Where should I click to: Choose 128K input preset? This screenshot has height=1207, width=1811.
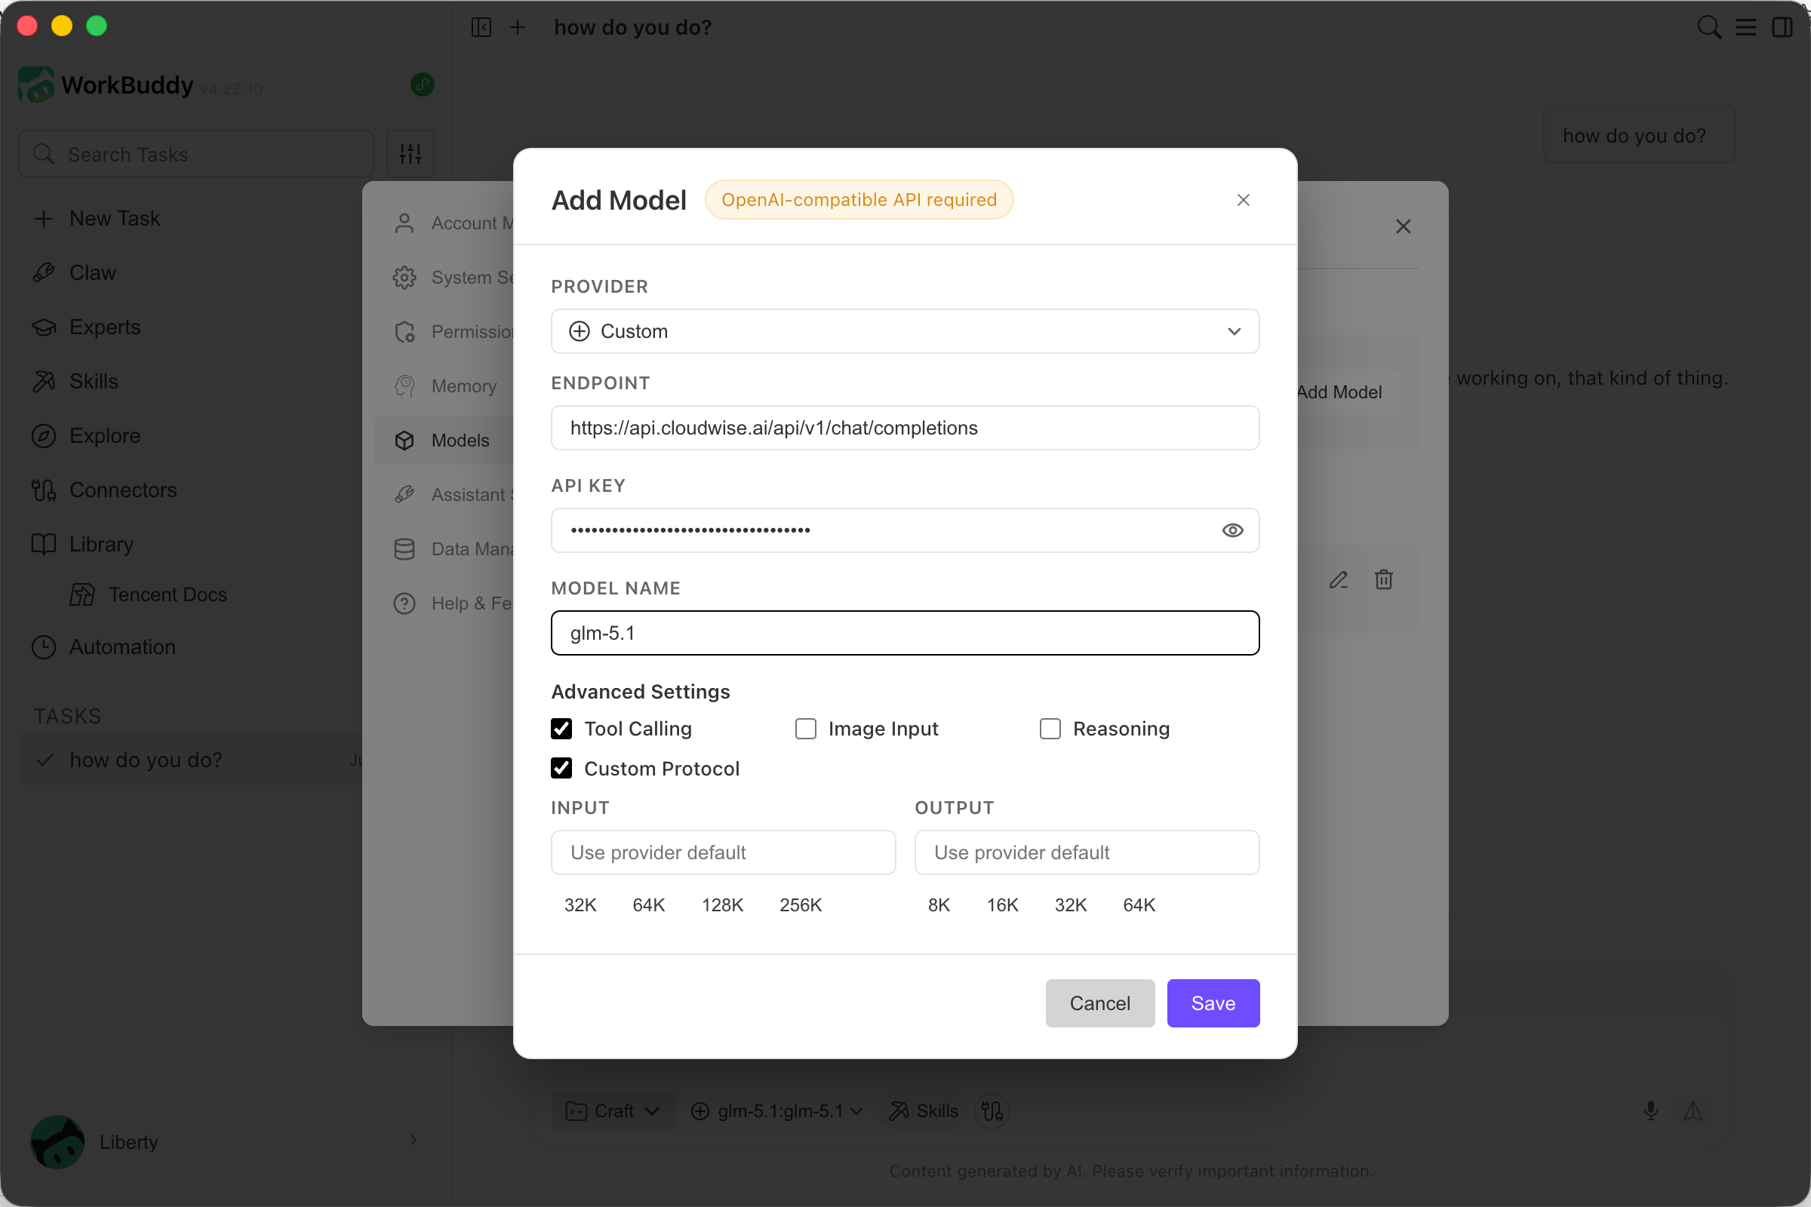[x=722, y=905]
